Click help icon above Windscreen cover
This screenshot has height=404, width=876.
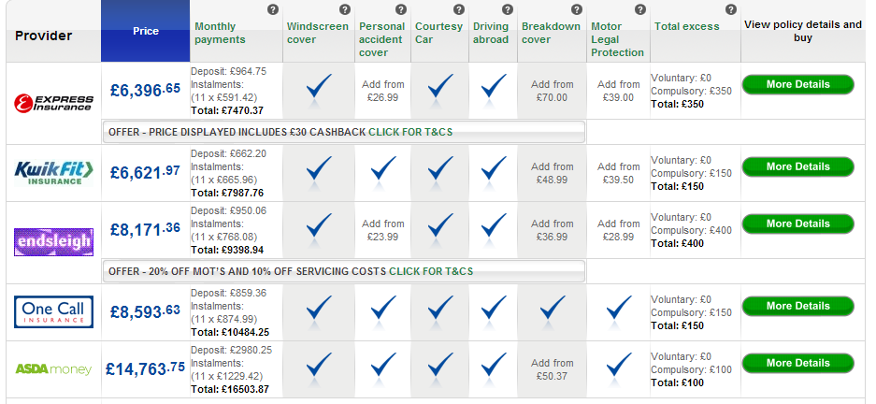coord(343,9)
